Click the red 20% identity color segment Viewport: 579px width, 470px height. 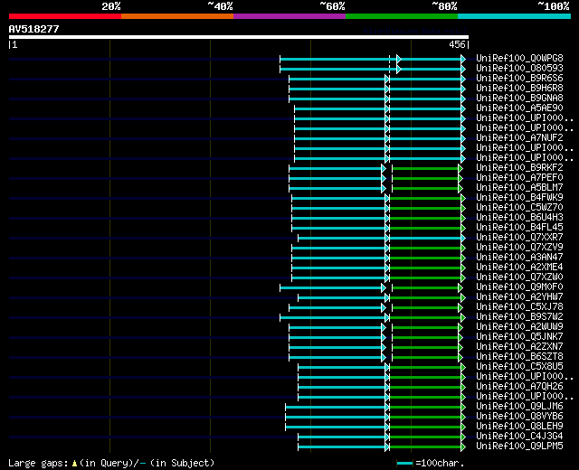(65, 16)
